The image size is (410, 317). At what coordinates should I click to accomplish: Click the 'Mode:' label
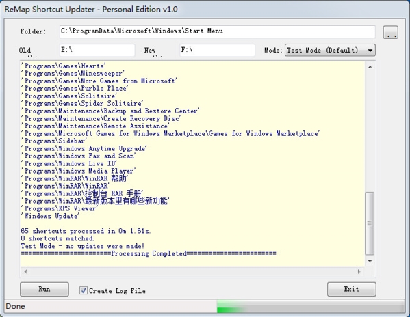pyautogui.click(x=273, y=50)
